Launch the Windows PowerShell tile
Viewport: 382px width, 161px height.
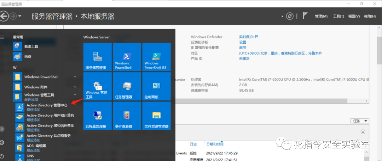pos(127,57)
